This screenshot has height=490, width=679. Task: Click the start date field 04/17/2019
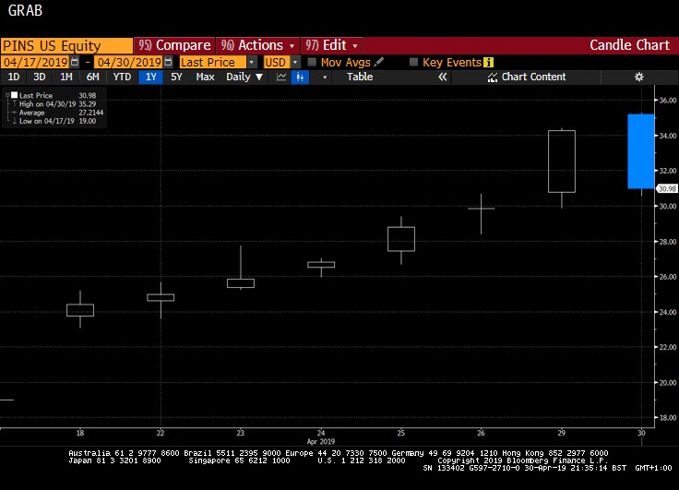click(x=35, y=63)
